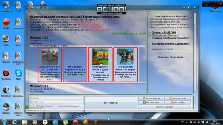The height and width of the screenshot is (125, 223).
Task: Show hidden tray icons arrow
Action: point(187,122)
